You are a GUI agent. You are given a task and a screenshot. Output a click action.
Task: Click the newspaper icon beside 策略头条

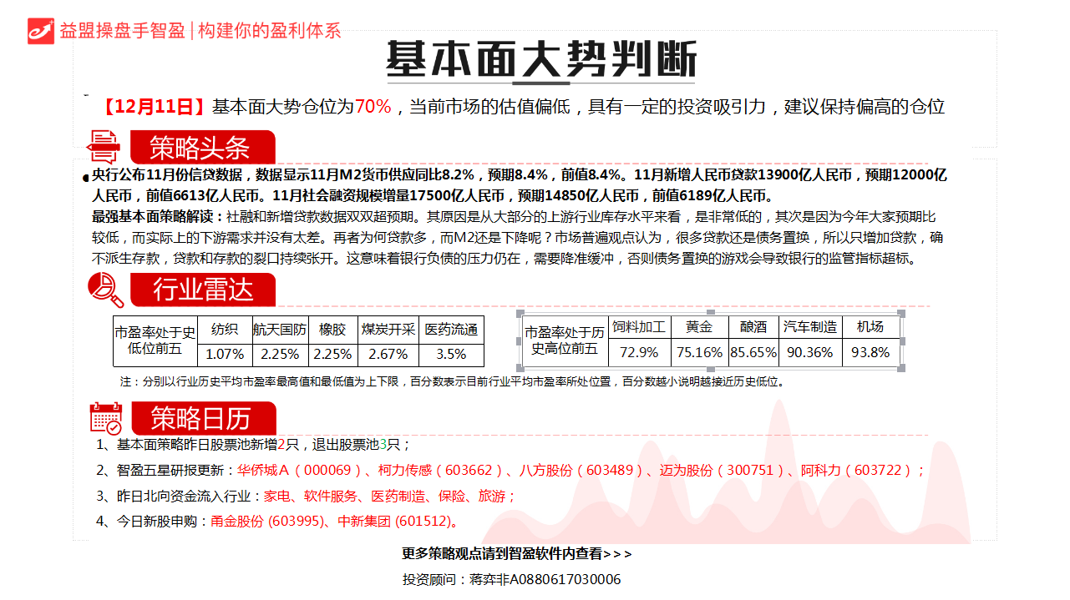[104, 147]
